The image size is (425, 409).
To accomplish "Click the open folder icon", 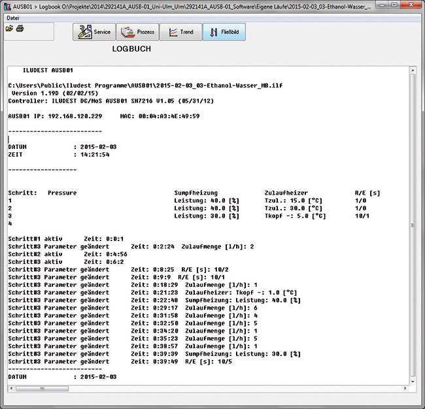I will pos(10,28).
